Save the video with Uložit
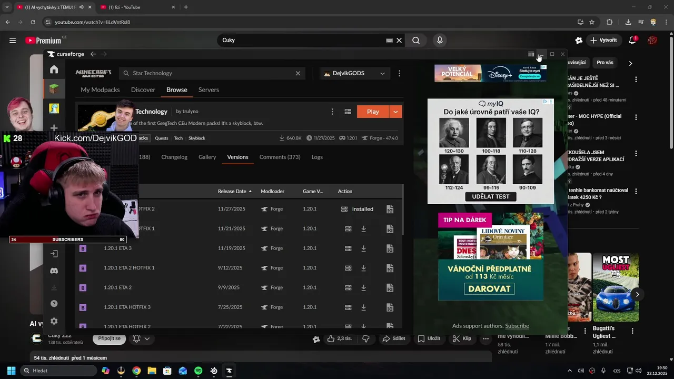Viewport: 674px width, 379px height. click(429, 338)
